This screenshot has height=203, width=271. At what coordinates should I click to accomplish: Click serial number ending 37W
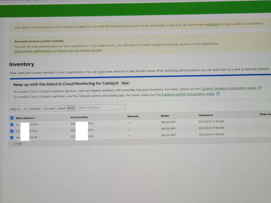tap(82, 137)
